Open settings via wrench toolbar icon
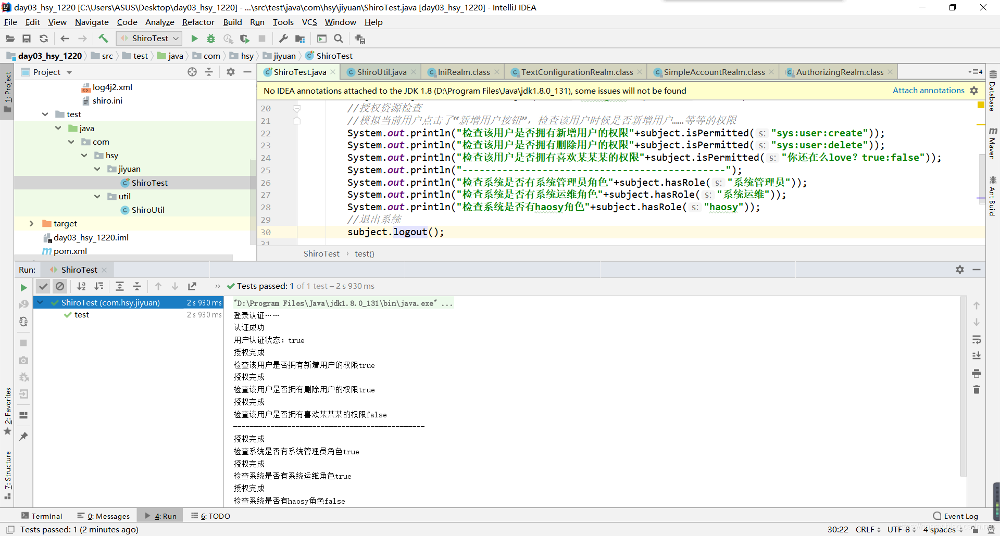 283,39
